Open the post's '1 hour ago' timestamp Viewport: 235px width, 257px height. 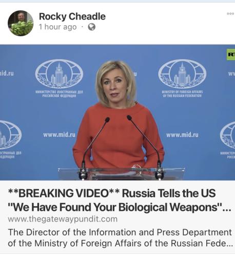[57, 27]
